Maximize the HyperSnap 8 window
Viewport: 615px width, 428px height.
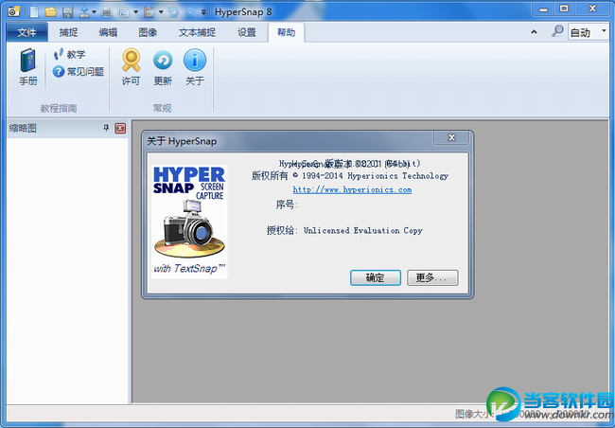click(564, 9)
